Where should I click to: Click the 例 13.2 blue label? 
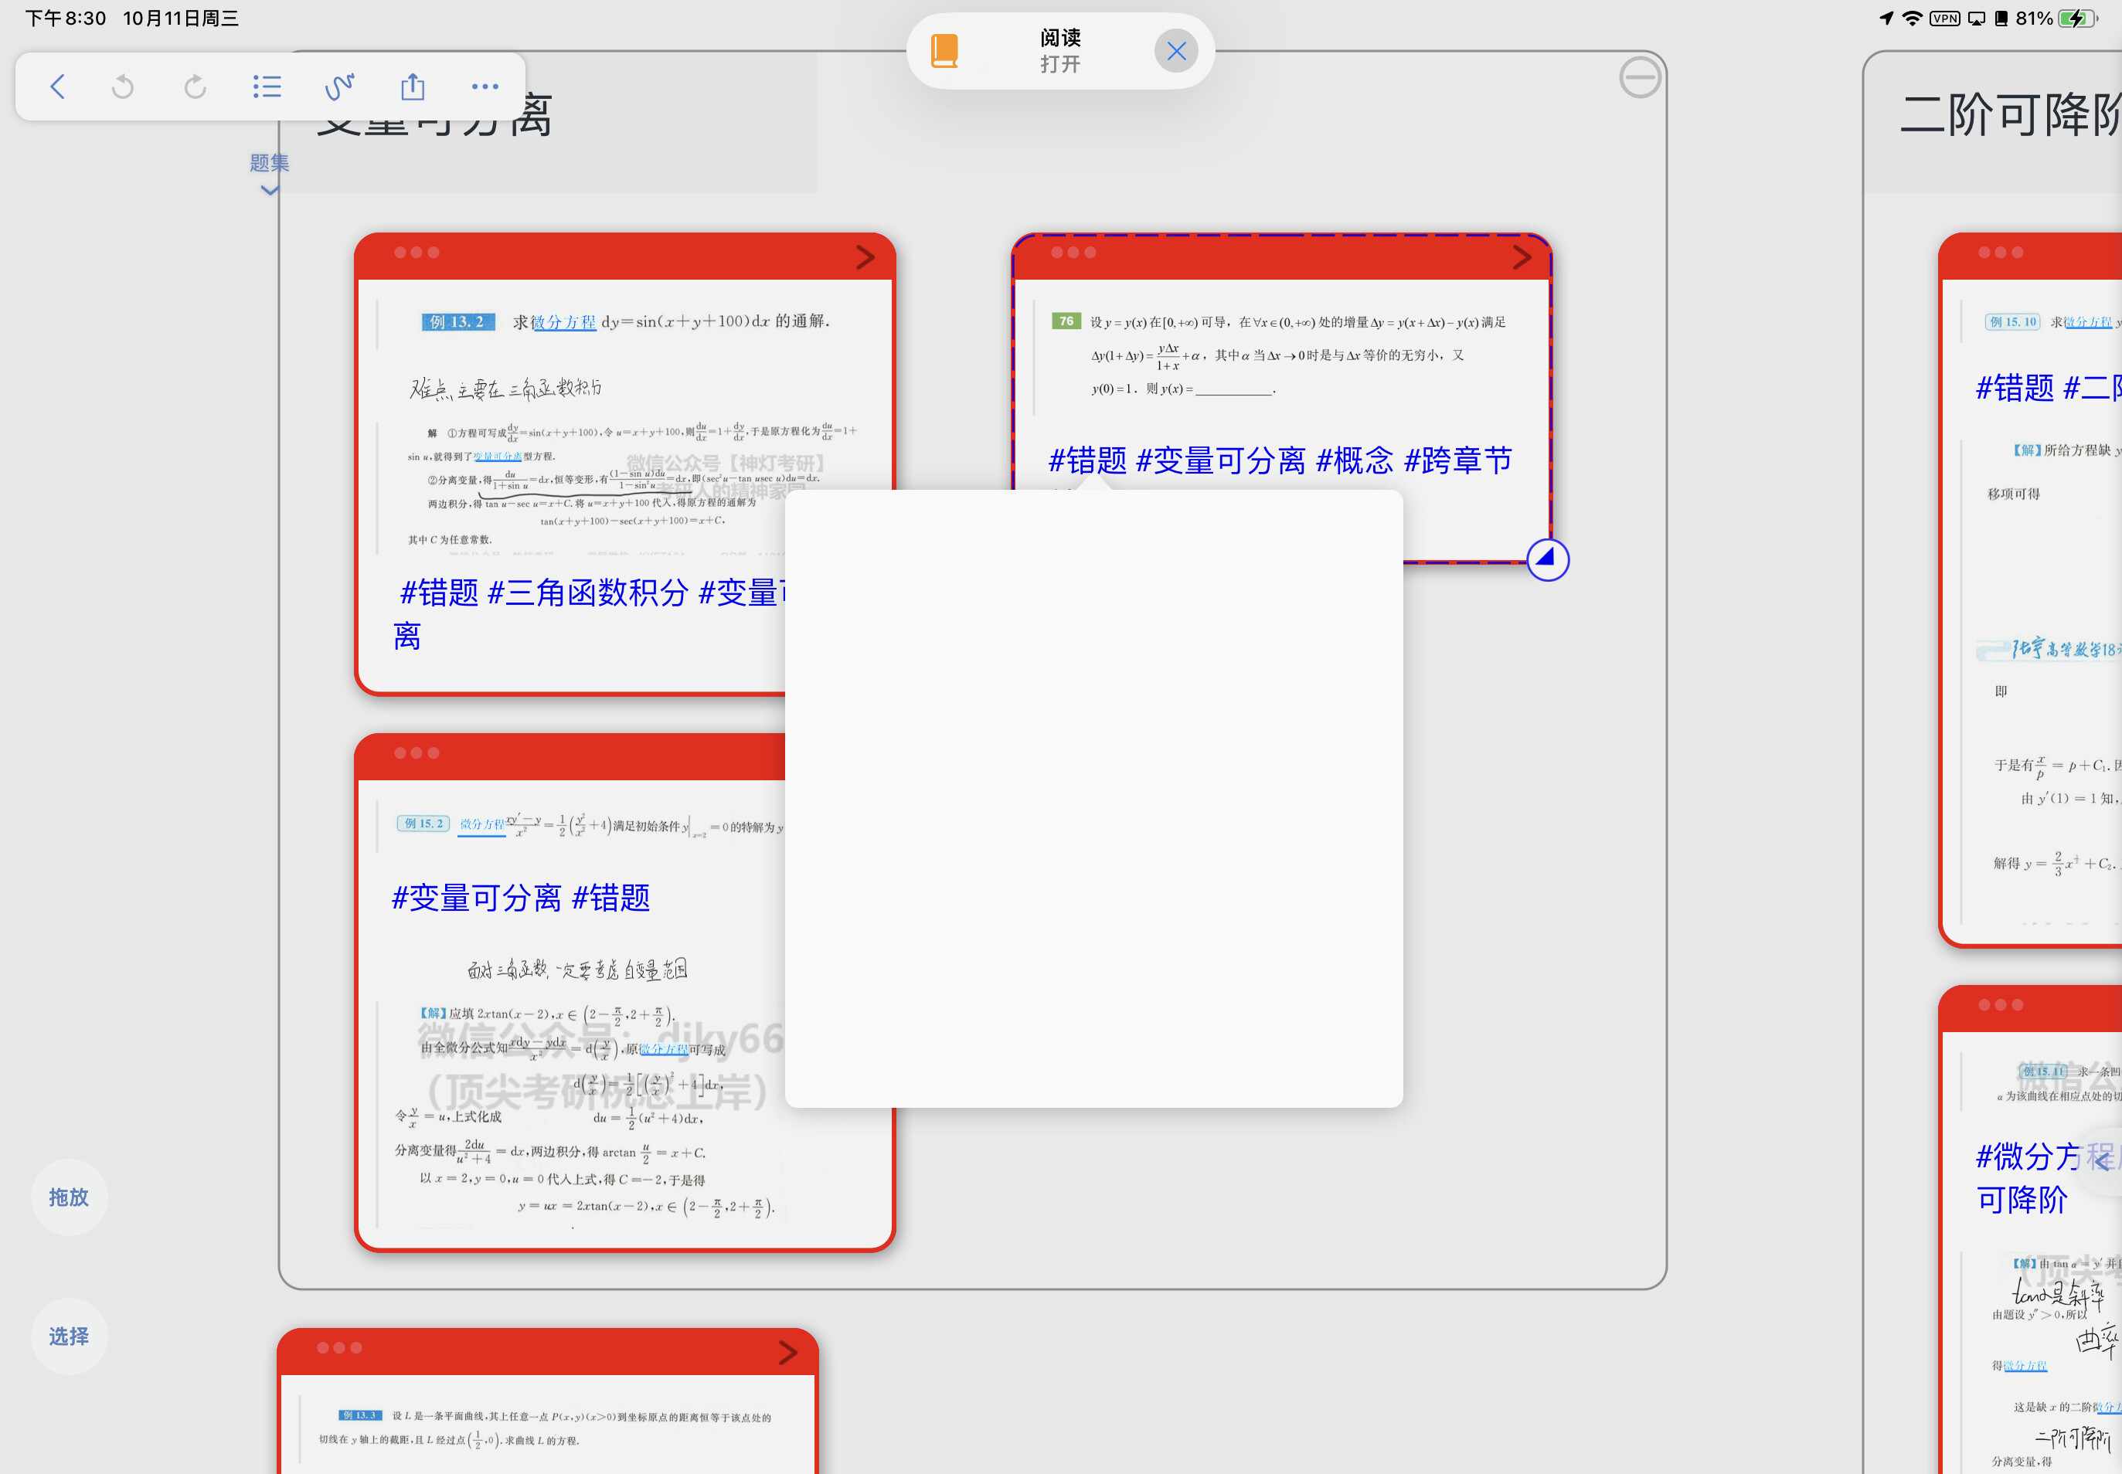(458, 322)
